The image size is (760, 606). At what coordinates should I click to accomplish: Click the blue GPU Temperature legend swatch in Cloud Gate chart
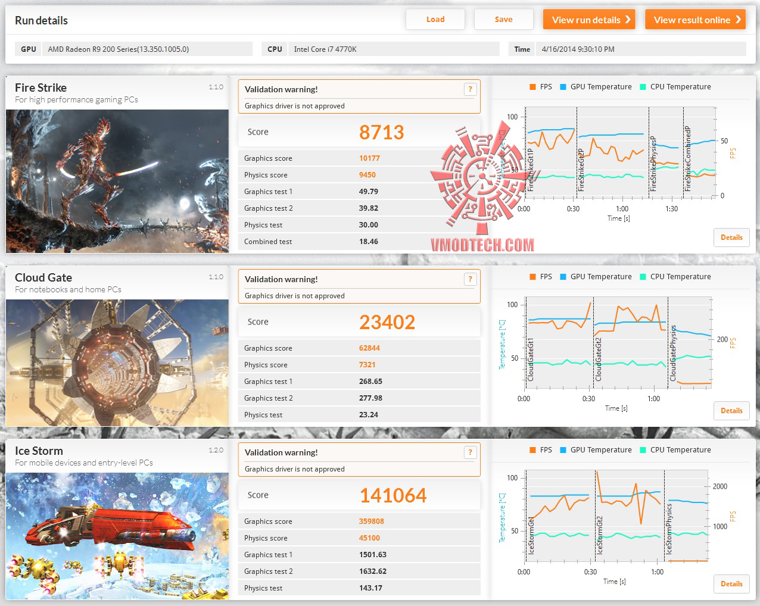(x=563, y=277)
